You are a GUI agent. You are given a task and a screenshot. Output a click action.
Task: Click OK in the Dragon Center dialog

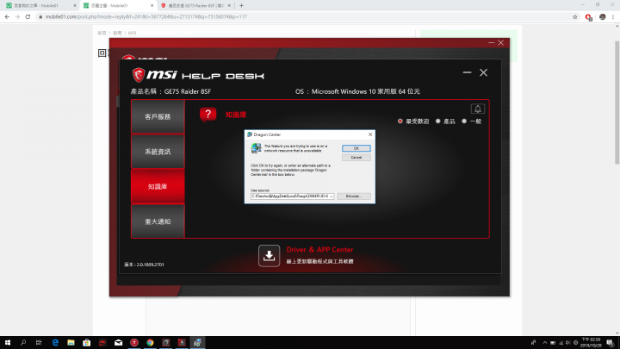[x=356, y=148]
